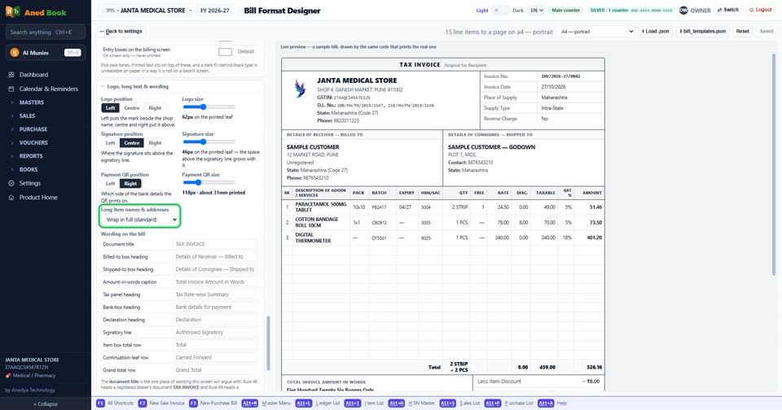Click the Alt+H HSN Master badge
The height and width of the screenshot is (410, 782).
tap(397, 403)
